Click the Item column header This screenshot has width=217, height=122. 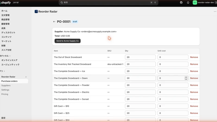pyautogui.click(x=56, y=51)
